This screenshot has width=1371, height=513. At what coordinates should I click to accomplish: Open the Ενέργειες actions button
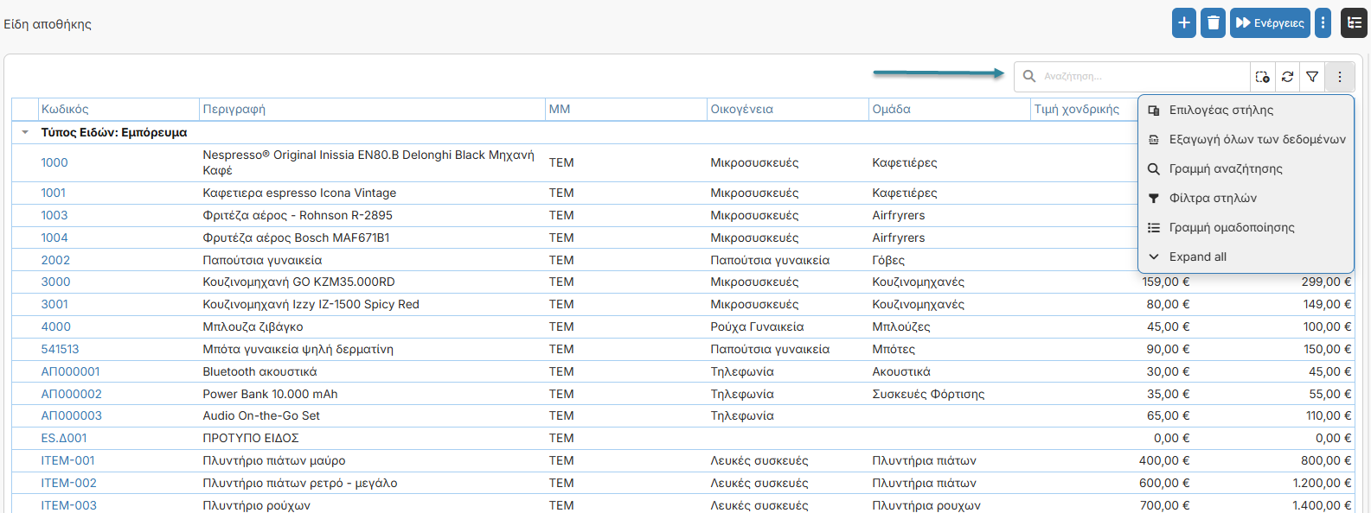coord(1270,23)
